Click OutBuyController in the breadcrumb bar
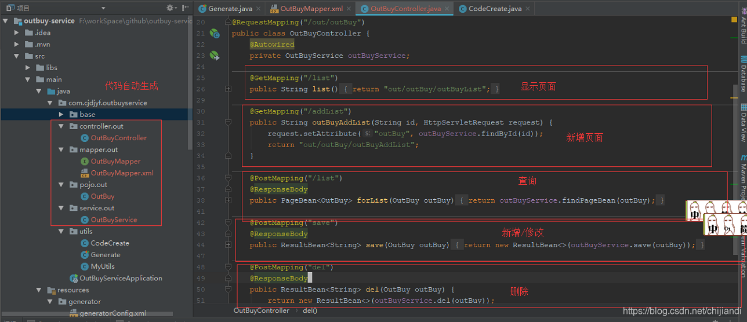Image resolution: width=747 pixels, height=322 pixels. (261, 311)
